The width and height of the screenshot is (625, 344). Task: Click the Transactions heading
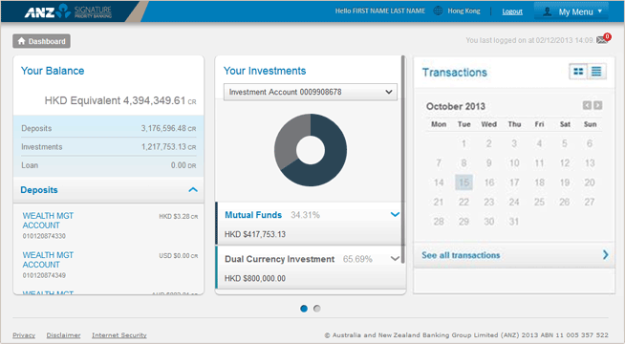[x=454, y=73]
